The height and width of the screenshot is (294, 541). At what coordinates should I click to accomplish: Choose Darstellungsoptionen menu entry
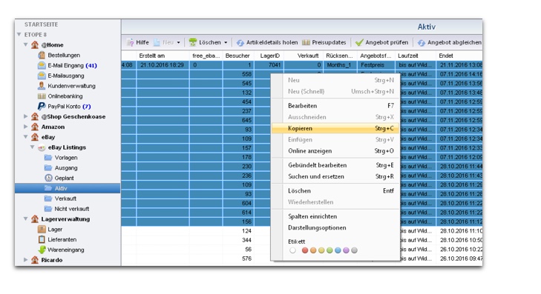coord(335,228)
